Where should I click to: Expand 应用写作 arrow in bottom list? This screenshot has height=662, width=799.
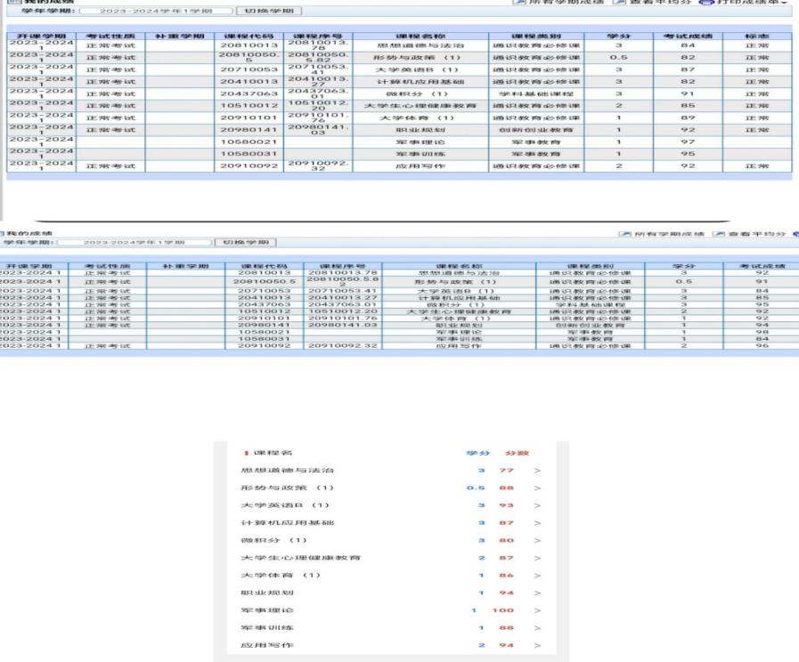[x=537, y=645]
